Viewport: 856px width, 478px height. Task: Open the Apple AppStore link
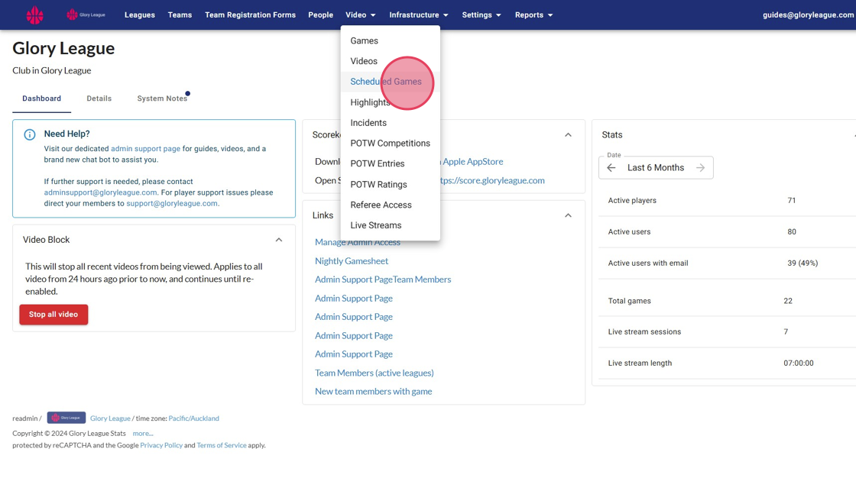pos(473,162)
